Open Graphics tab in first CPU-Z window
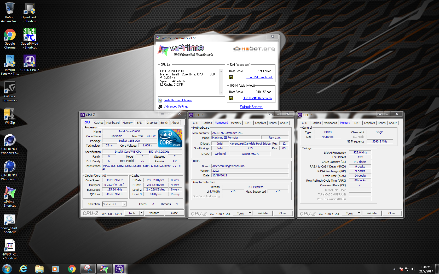439x274 pixels. pyautogui.click(x=152, y=123)
